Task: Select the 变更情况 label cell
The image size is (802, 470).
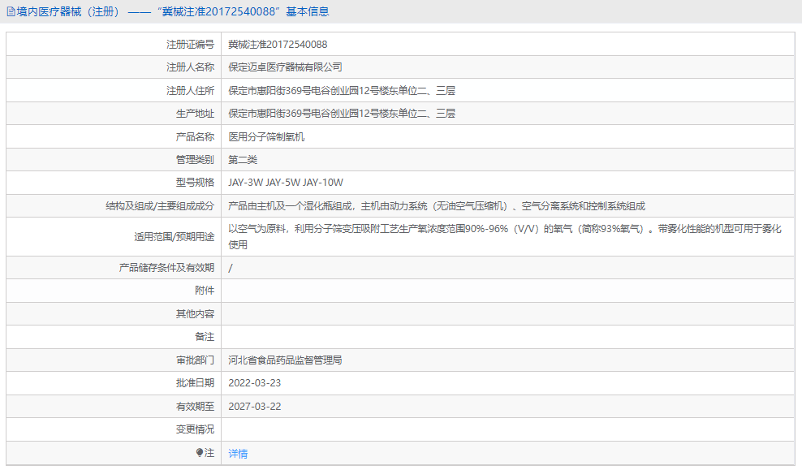Action: [x=194, y=429]
